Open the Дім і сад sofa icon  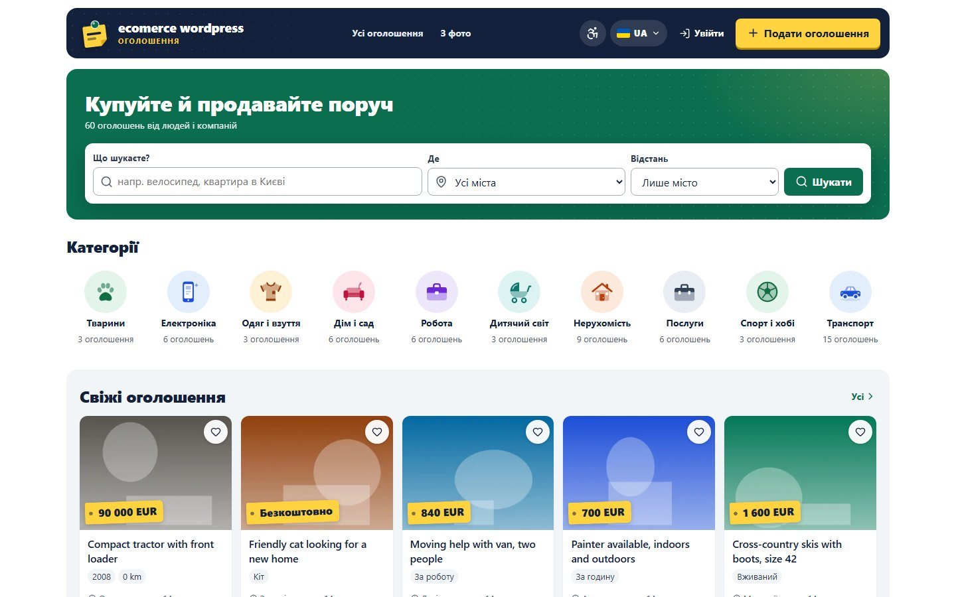[x=354, y=292]
